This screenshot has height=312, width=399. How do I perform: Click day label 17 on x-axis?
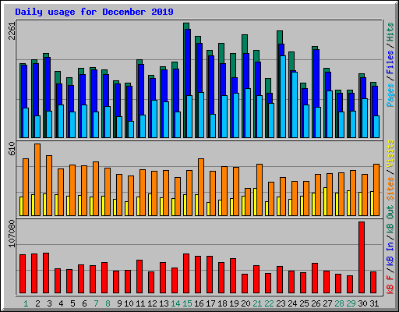pos(210,303)
